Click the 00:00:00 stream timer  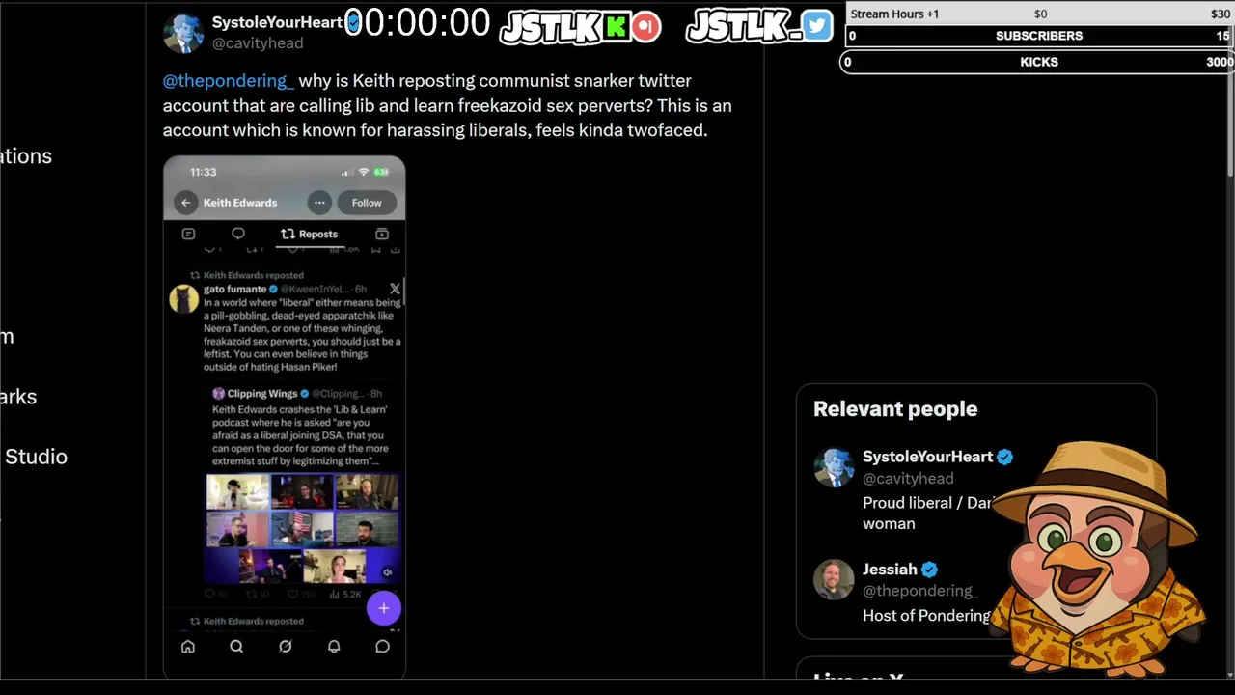coord(418,23)
